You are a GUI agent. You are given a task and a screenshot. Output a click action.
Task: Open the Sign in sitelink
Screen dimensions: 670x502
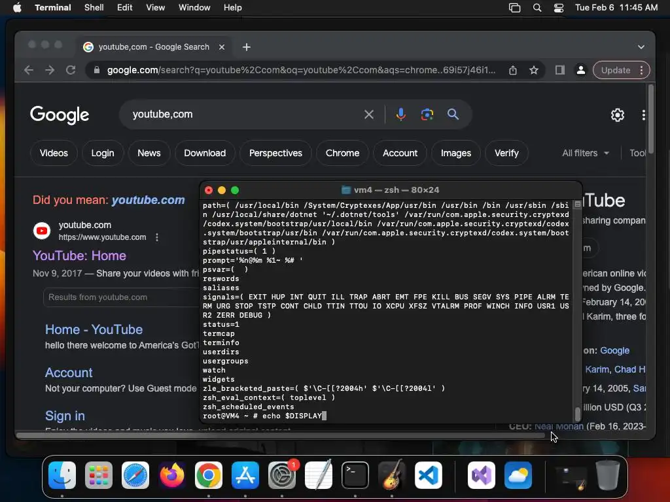click(65, 416)
